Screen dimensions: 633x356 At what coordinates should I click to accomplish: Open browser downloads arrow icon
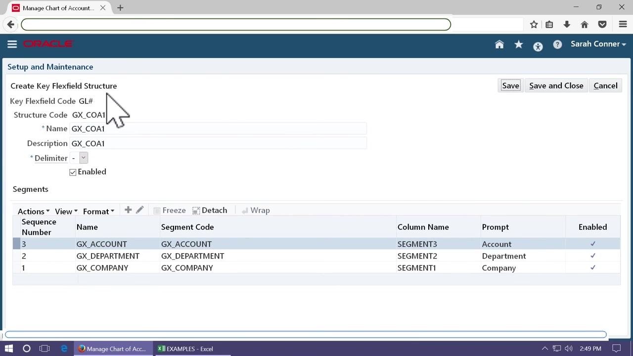point(567,24)
